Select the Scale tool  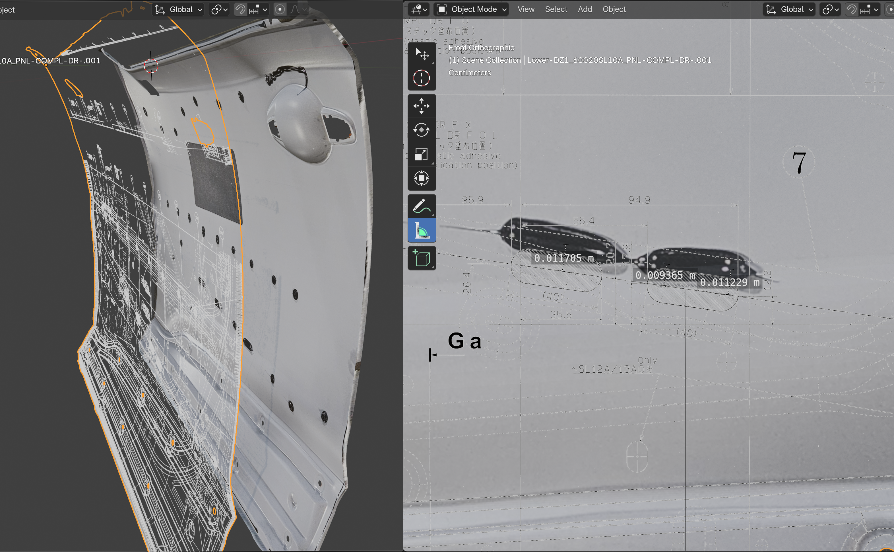421,154
